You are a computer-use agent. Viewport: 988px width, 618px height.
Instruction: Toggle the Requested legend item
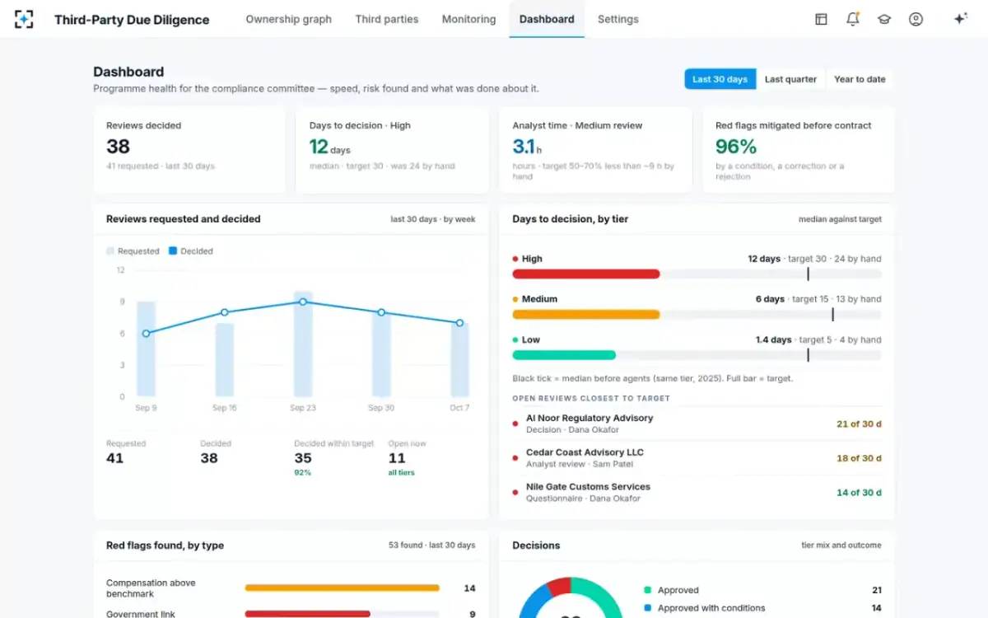point(133,251)
